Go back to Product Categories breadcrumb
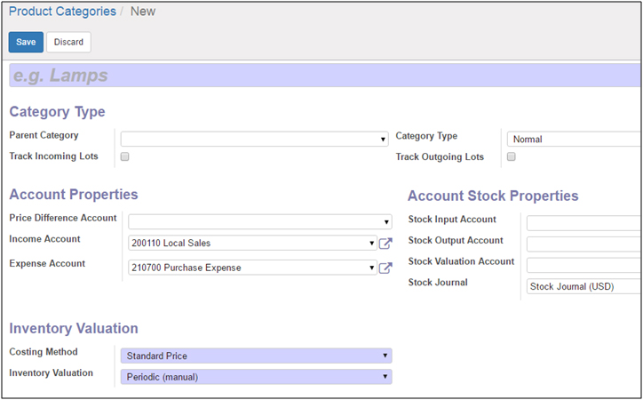 pyautogui.click(x=62, y=12)
